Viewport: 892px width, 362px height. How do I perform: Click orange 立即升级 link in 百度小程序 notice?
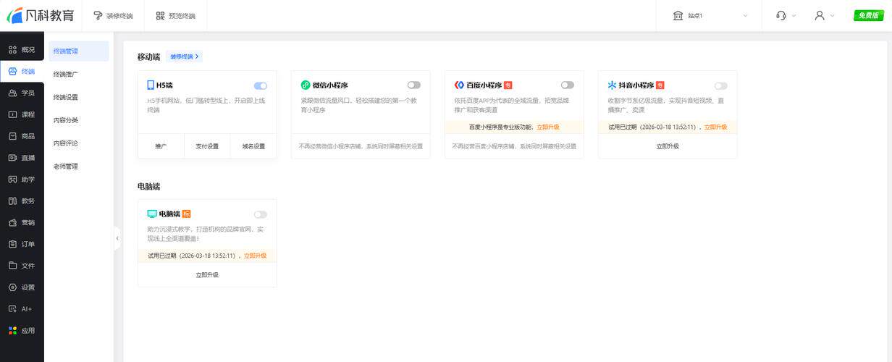pyautogui.click(x=548, y=127)
